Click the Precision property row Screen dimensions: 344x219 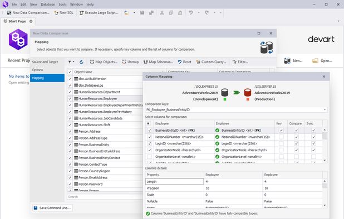pos(234,188)
